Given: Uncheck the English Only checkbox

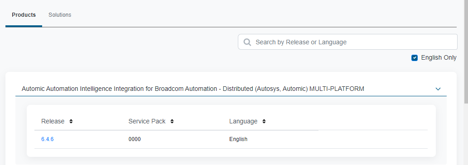Looking at the screenshot, I should (414, 58).
